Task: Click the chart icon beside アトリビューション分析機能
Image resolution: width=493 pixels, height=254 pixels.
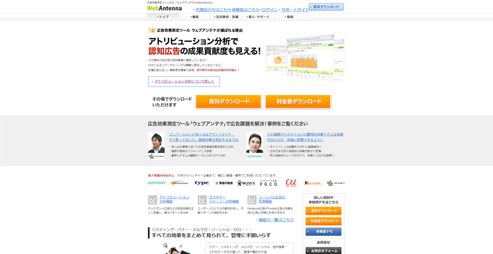Action: click(152, 200)
